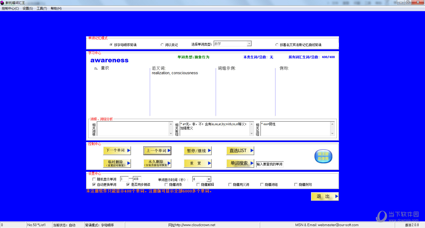The image size is (425, 228).
Task: Click the 暂停/继续 button
Action: [198, 151]
